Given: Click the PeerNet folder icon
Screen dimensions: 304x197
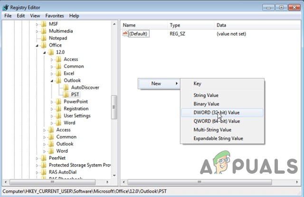Looking at the screenshot, I should click(44, 158).
